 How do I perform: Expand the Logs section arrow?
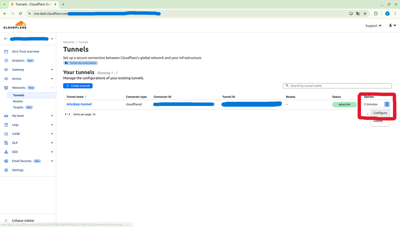52,125
